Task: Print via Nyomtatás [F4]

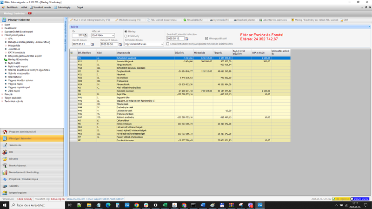Action: coord(219,20)
